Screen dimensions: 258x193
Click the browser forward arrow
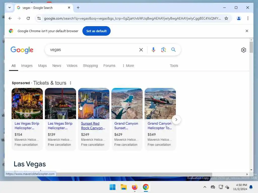pos(19,18)
